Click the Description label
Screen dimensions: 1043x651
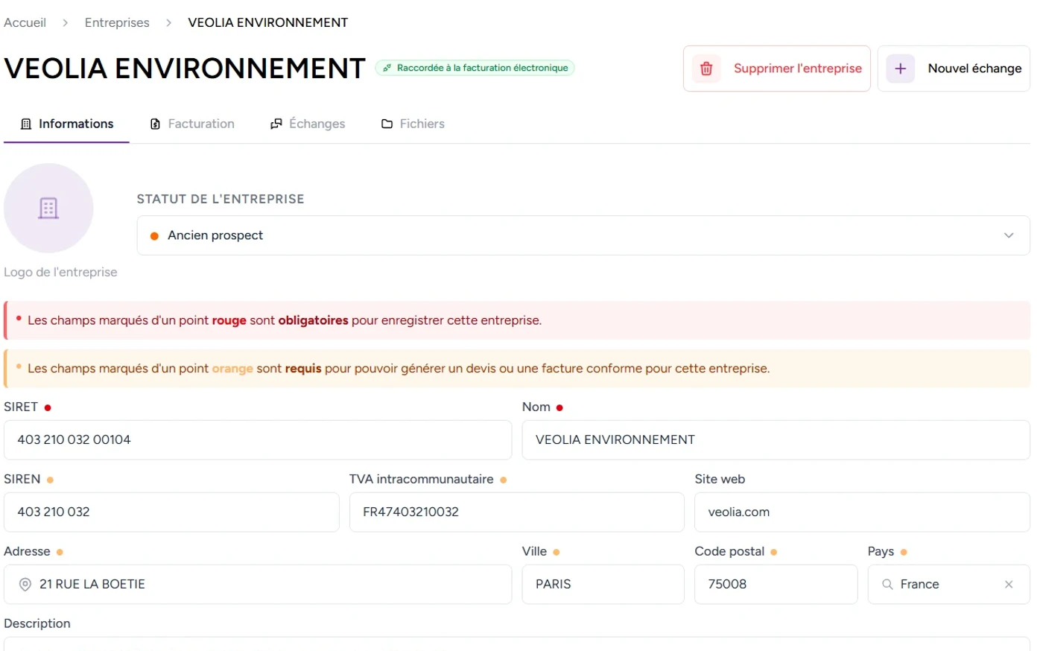[37, 623]
